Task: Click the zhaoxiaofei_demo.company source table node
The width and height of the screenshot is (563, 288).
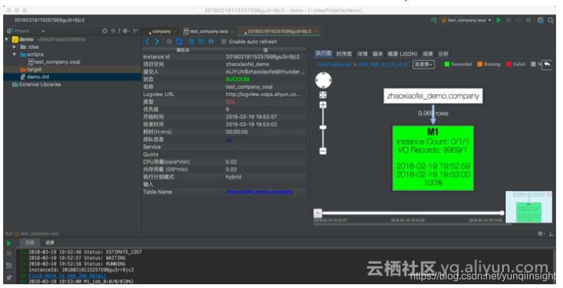Action: pyautogui.click(x=433, y=96)
